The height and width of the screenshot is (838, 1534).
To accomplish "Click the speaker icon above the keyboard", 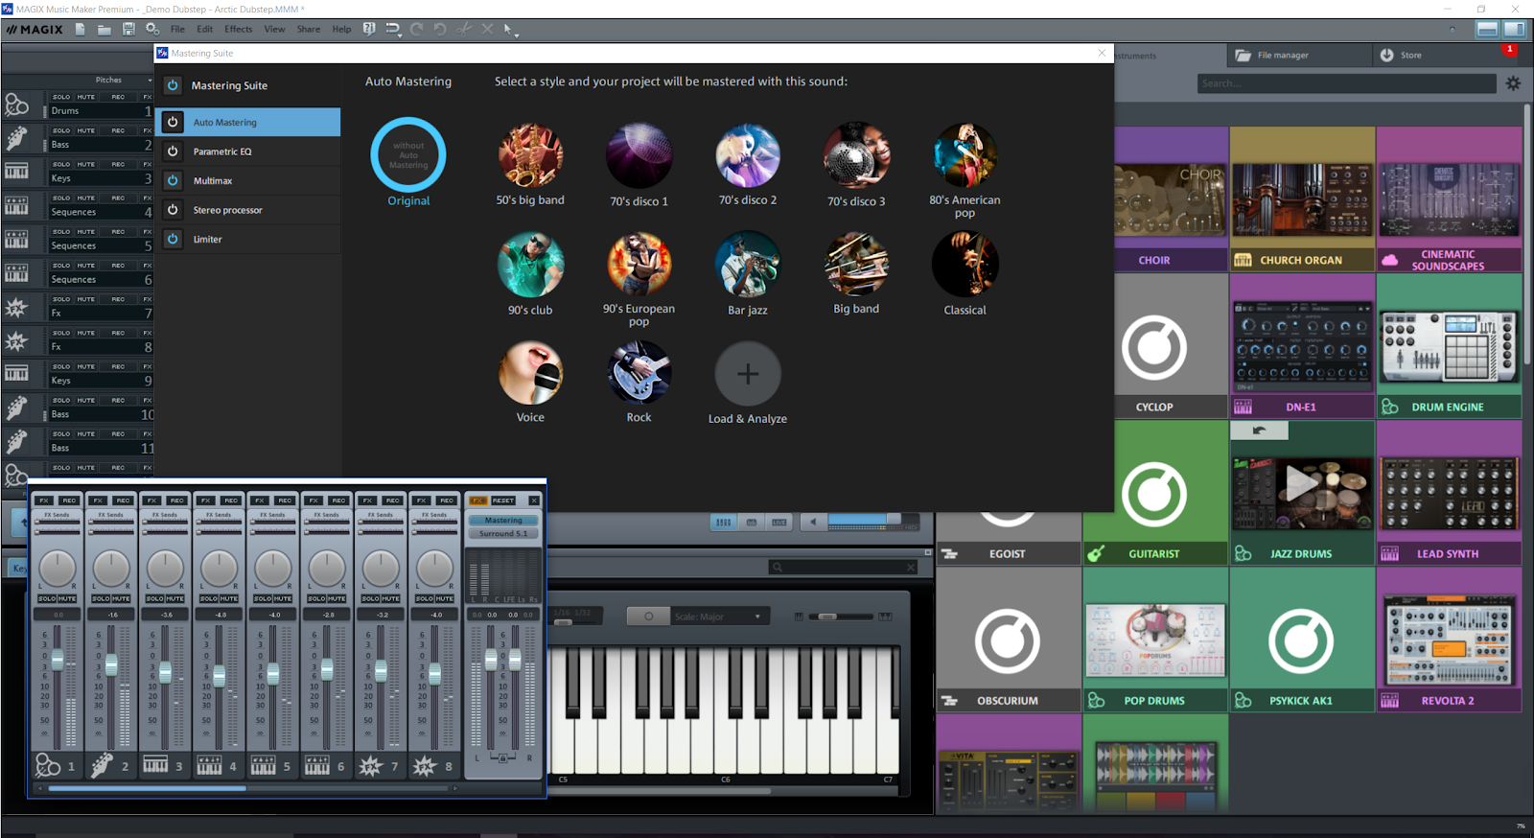I will click(813, 522).
